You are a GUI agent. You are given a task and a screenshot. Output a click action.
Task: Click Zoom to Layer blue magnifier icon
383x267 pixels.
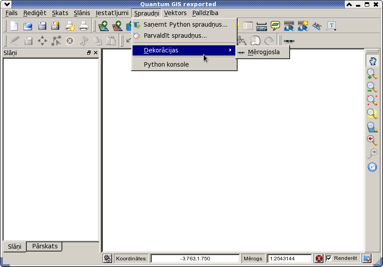[372, 128]
